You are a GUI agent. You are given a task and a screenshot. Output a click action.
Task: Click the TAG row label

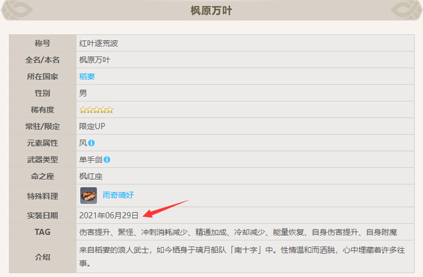coord(43,232)
